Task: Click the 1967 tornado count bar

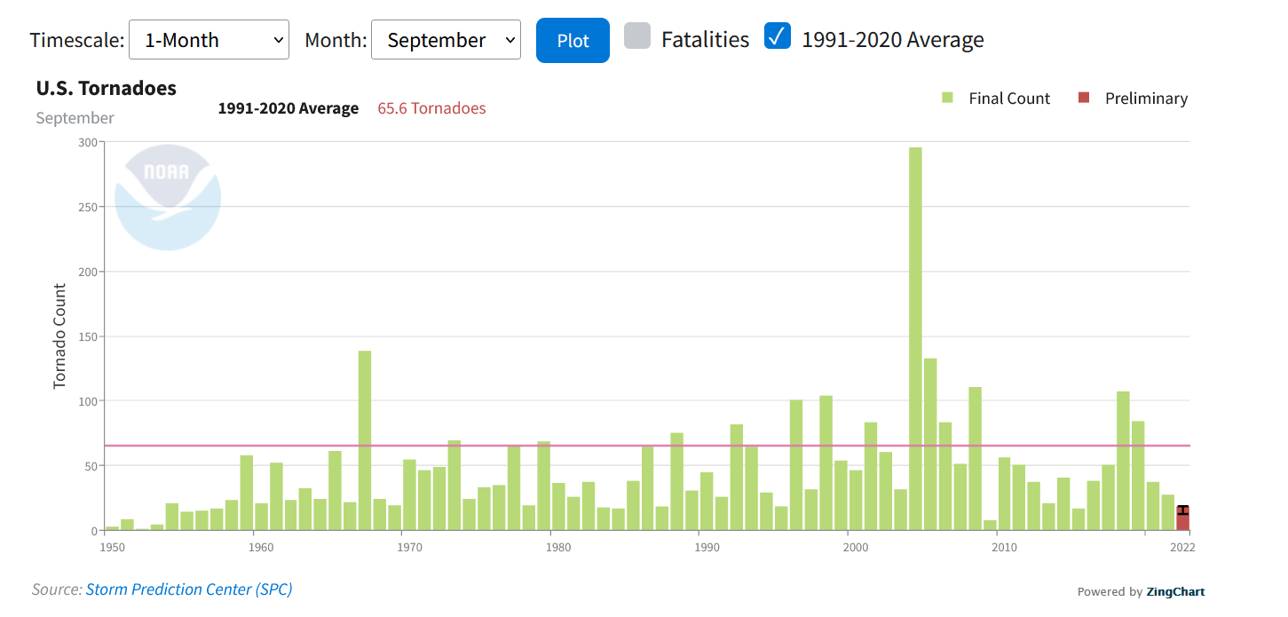Action: click(x=365, y=439)
